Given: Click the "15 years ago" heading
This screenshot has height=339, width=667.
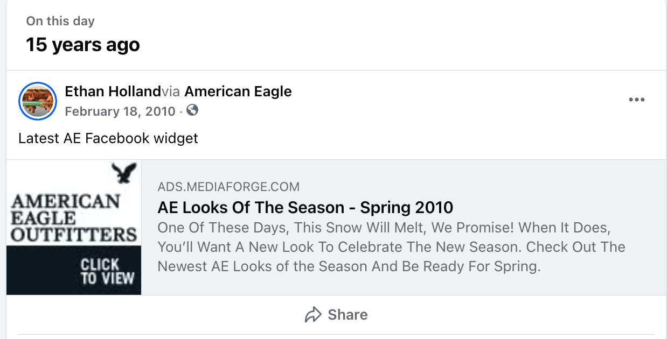Looking at the screenshot, I should (x=83, y=45).
